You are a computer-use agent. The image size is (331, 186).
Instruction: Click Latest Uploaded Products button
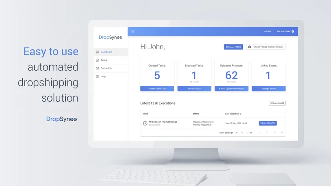pos(231,88)
